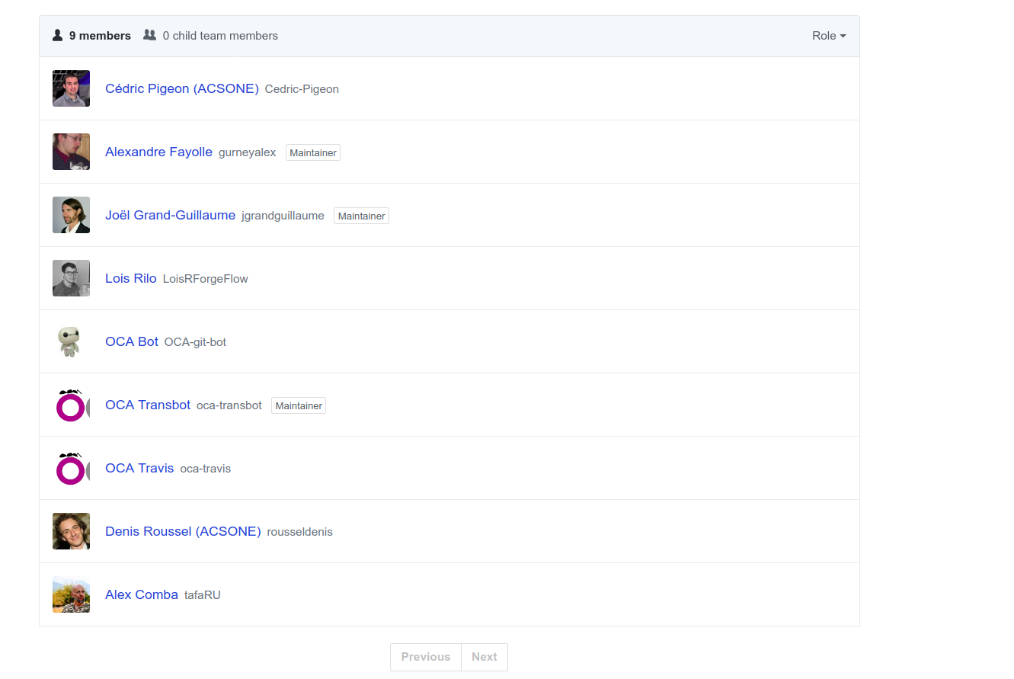The height and width of the screenshot is (679, 1014).
Task: Go to Joël Grand-Guillaume's profile
Action: [170, 215]
